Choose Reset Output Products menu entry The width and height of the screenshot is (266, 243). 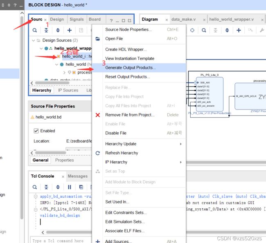coord(139,77)
